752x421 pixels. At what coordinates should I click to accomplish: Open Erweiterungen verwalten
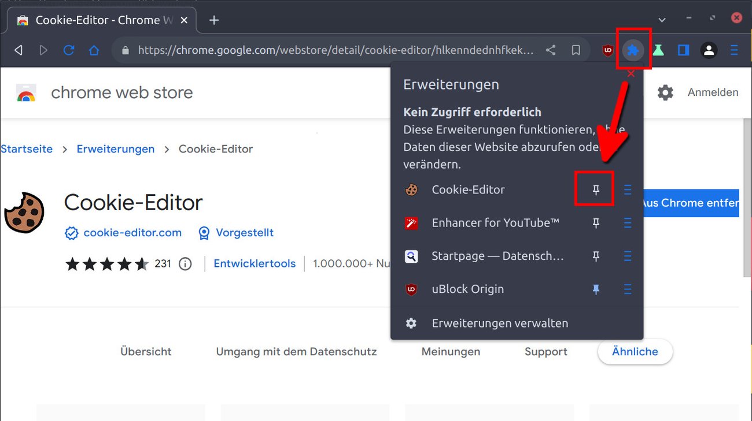(x=499, y=323)
